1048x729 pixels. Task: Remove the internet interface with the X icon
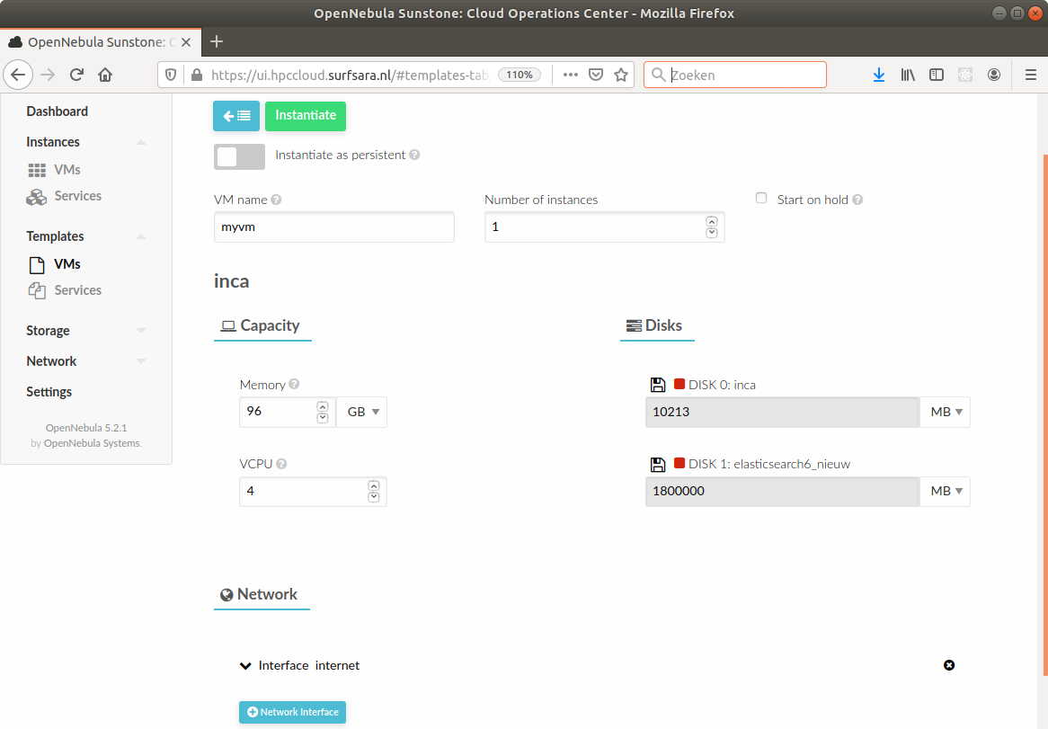coord(949,665)
